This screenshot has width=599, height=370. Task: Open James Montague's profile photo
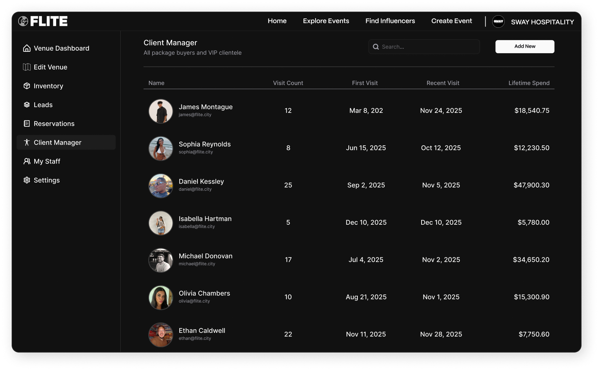(161, 111)
